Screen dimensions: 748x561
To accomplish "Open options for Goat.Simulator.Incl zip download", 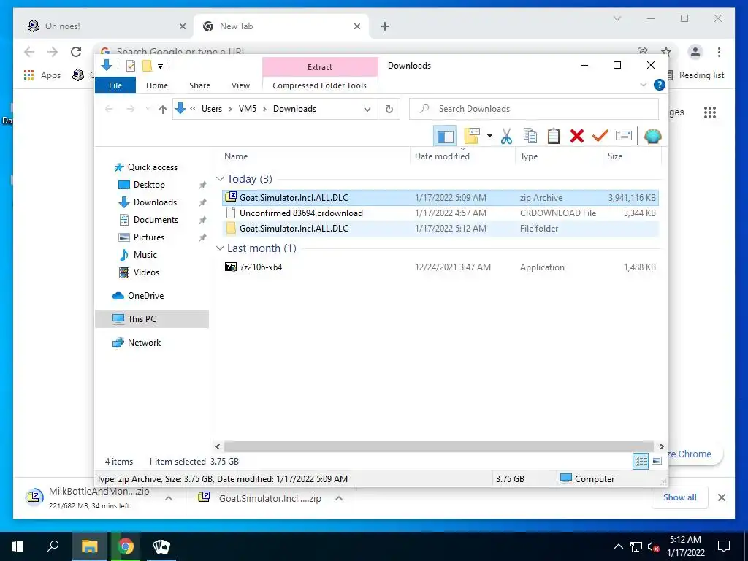I will pyautogui.click(x=339, y=498).
